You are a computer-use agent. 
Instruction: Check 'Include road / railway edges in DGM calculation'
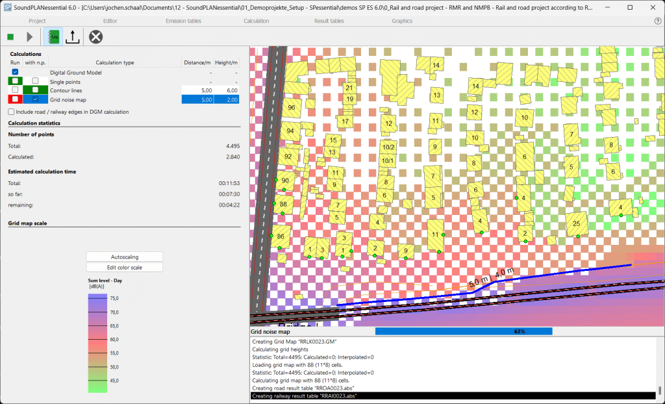tap(10, 112)
